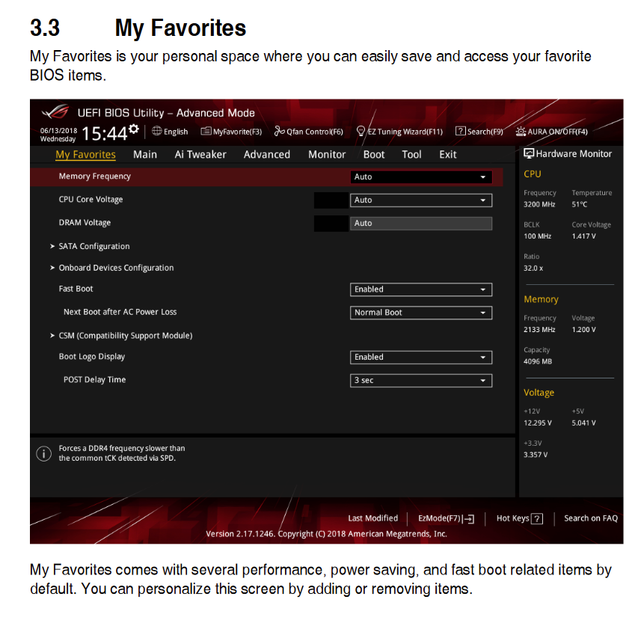Select the Monitor tab

[x=327, y=155]
